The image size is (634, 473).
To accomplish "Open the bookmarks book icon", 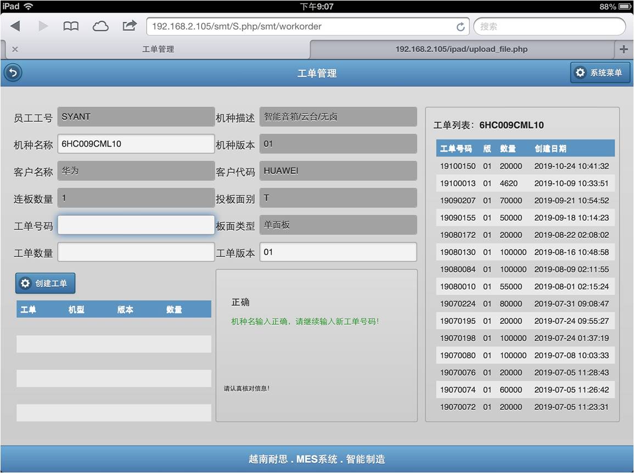I will pyautogui.click(x=71, y=26).
